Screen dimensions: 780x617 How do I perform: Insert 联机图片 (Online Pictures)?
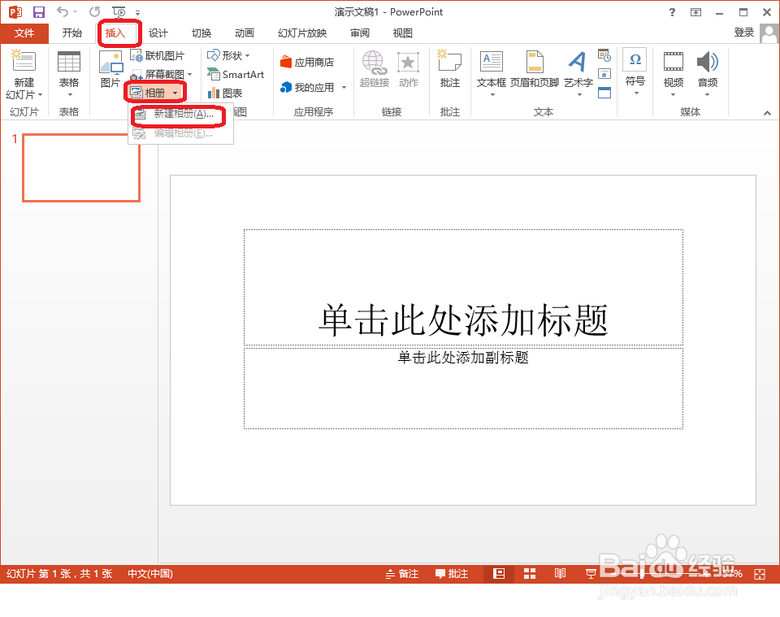157,56
